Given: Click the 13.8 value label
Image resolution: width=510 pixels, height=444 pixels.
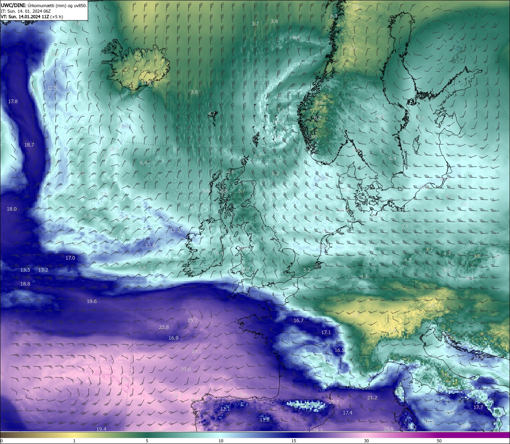Looking at the screenshot, I should pos(150,246).
